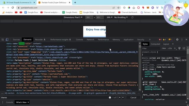This screenshot has width=189, height=106.
Task: Add new style rule plus icon
Action: (x=175, y=48)
